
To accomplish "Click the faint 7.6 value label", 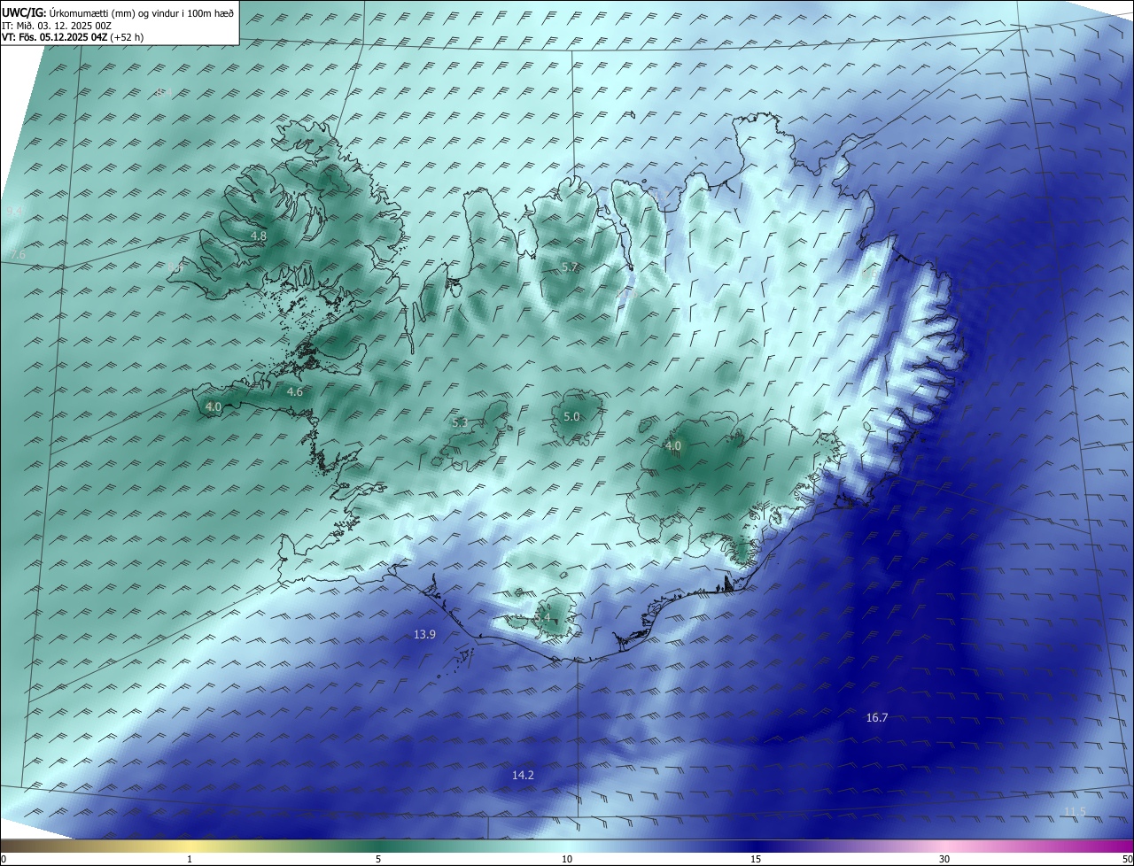I will tap(18, 255).
